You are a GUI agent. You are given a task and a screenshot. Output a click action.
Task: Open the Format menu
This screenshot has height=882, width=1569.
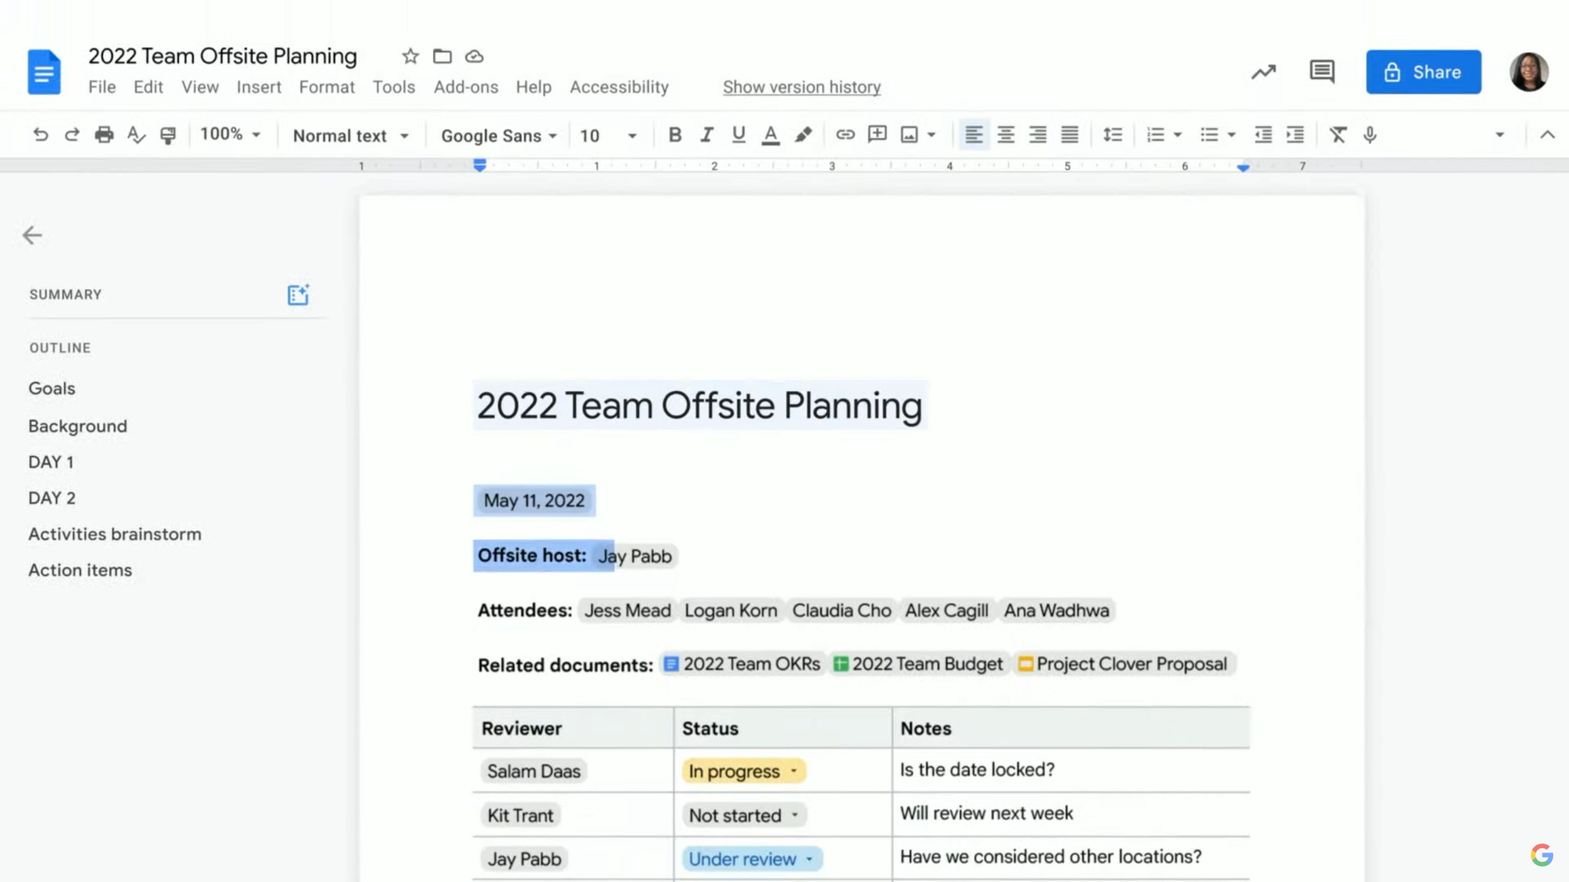[327, 87]
